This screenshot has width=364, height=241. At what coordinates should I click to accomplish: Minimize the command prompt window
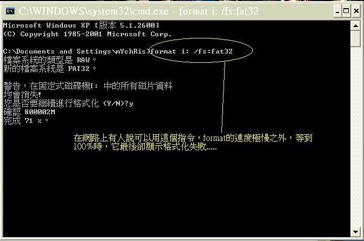(337, 11)
